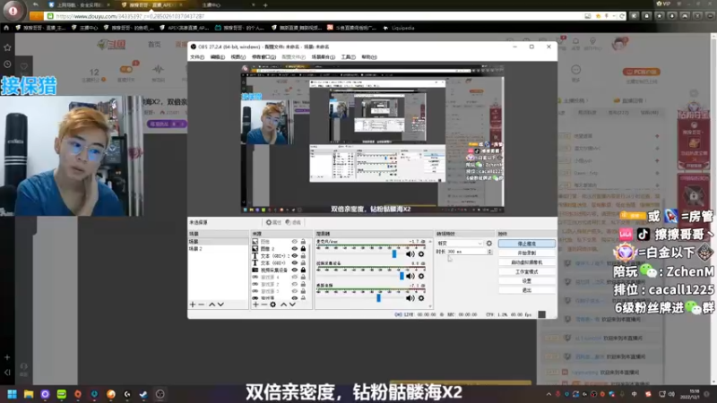This screenshot has width=717, height=403.
Task: Open source 属性 properties gear button
Action: (273, 222)
